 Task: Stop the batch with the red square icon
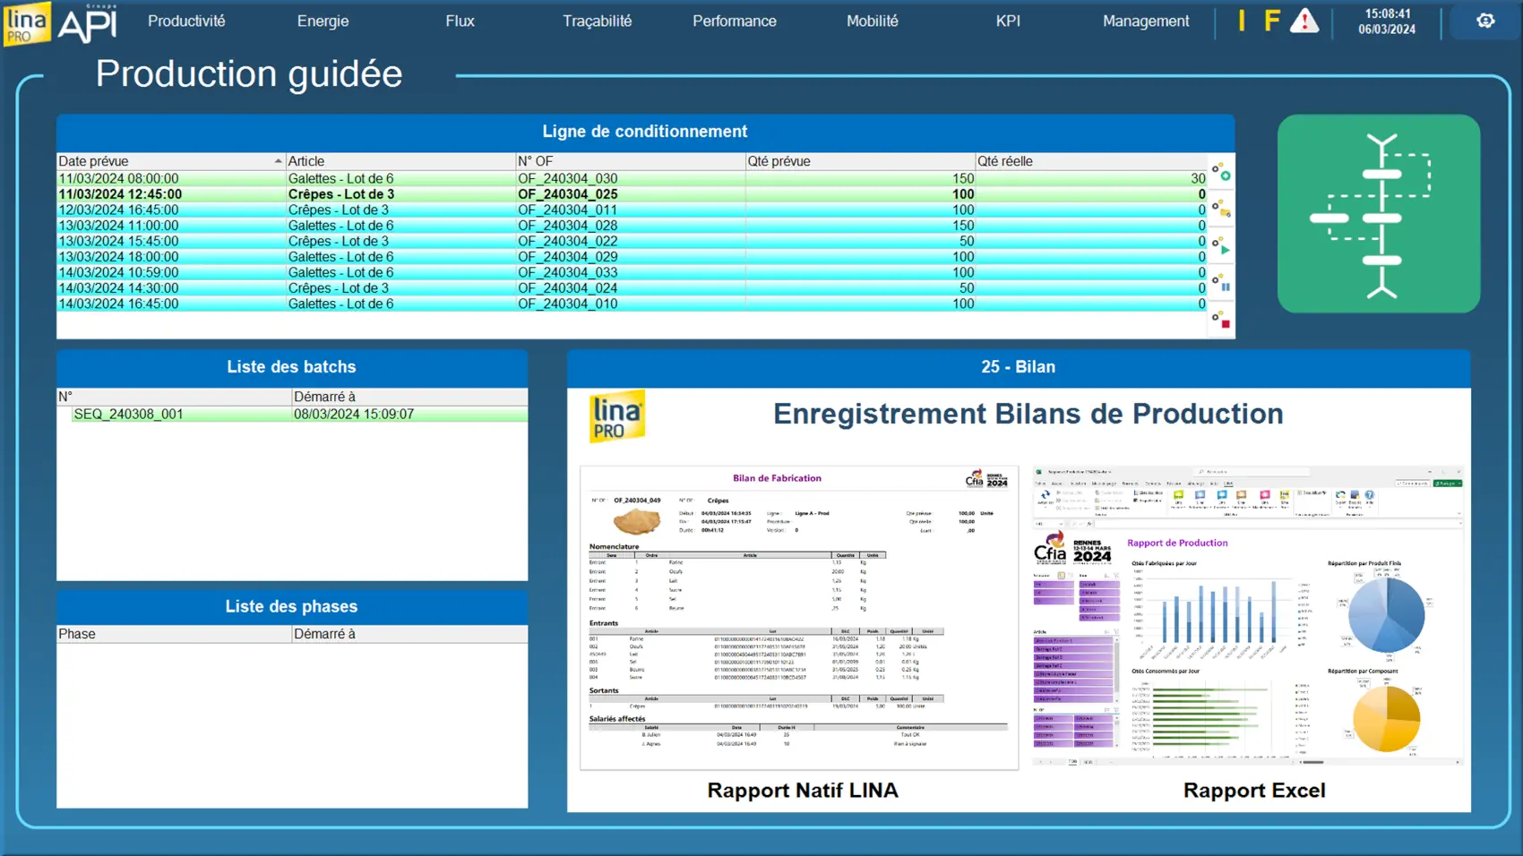tap(1221, 321)
